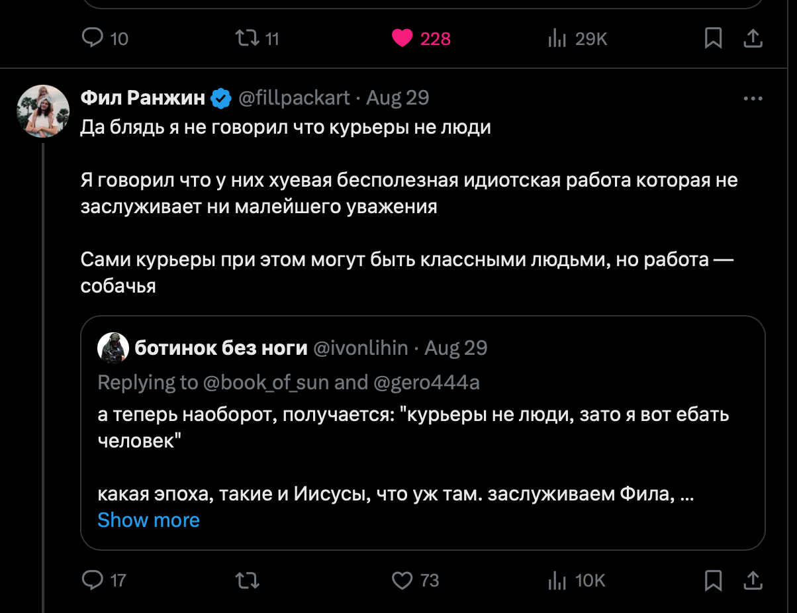This screenshot has height=613, width=797.
Task: Bookmark Фил Ранжин's tweet
Action: click(713, 581)
